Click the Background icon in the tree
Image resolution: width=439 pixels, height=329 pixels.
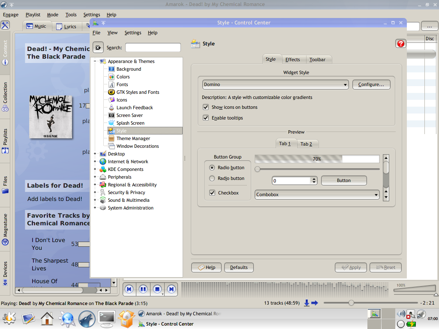click(111, 69)
